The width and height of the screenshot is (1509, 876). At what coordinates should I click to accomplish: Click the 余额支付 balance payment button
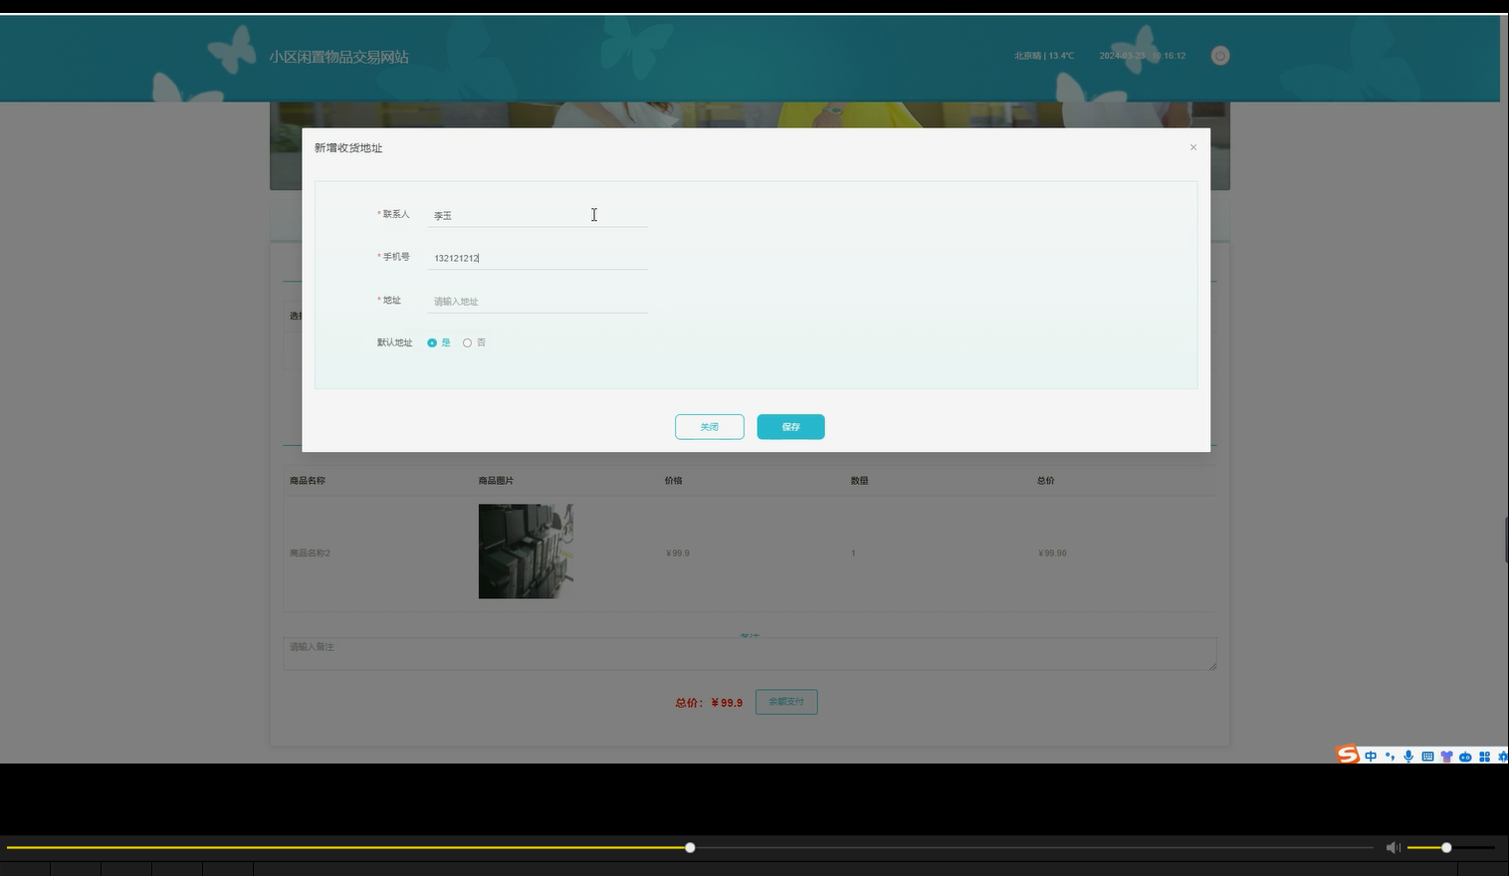click(786, 702)
